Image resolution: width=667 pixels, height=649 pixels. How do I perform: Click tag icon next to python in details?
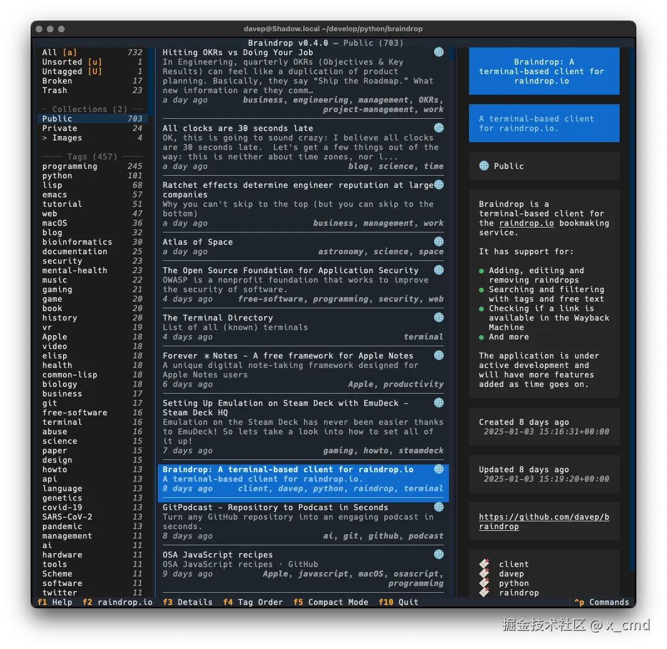[x=484, y=583]
